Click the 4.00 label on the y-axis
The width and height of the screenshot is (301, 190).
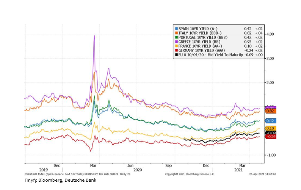tap(270, 34)
